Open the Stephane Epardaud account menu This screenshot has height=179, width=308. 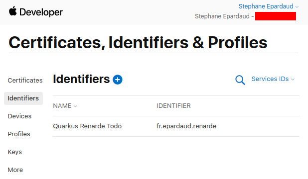pyautogui.click(x=268, y=6)
